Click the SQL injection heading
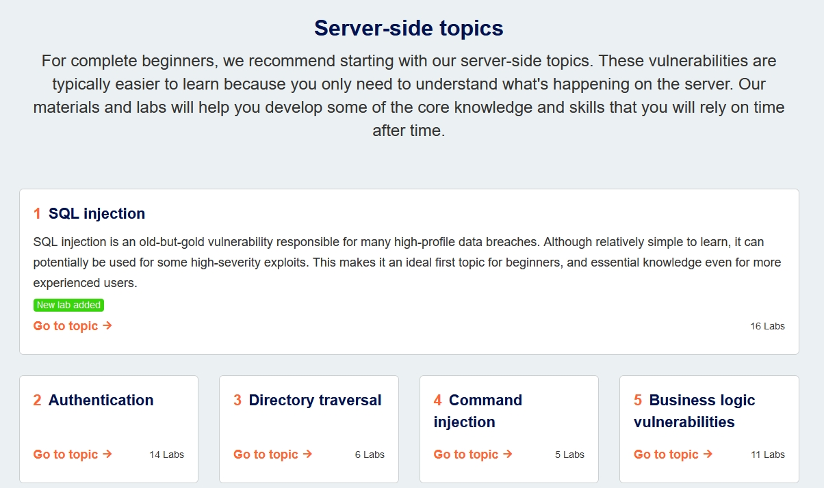Image resolution: width=824 pixels, height=488 pixels. 96,214
